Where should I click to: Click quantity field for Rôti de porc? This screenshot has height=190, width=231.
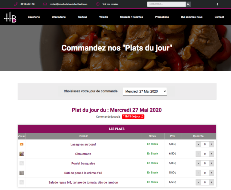coord(205,173)
